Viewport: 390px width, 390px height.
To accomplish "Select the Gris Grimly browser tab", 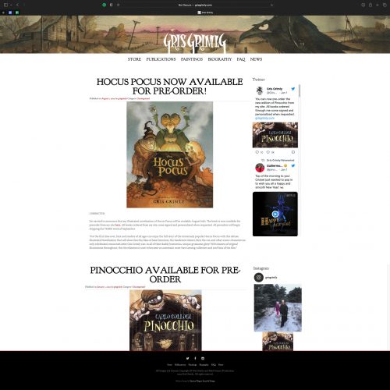I will click(x=205, y=12).
